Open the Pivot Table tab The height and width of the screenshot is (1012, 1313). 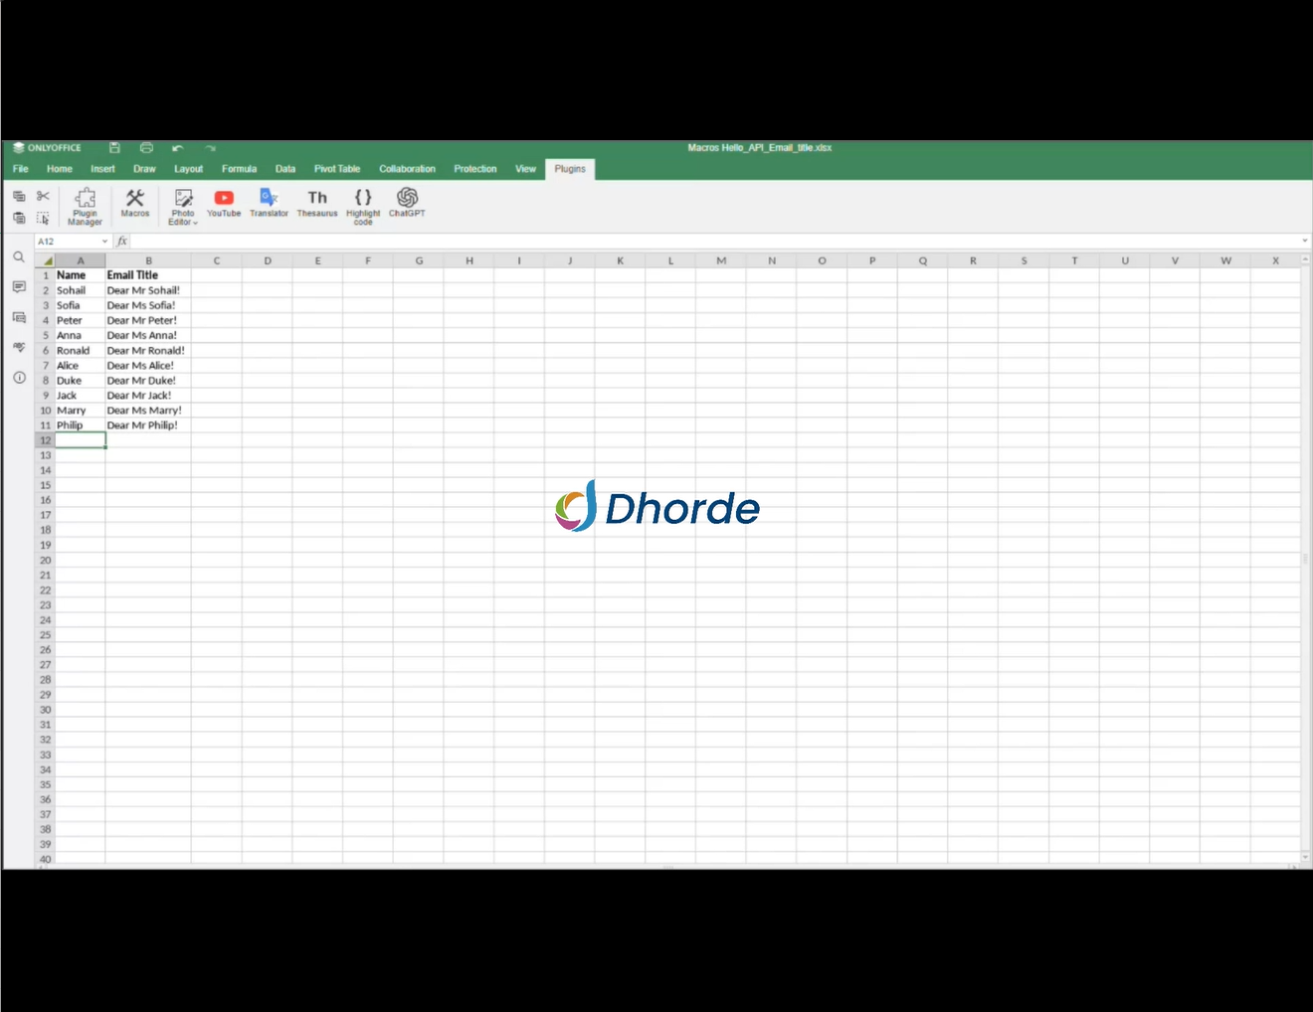[337, 169]
